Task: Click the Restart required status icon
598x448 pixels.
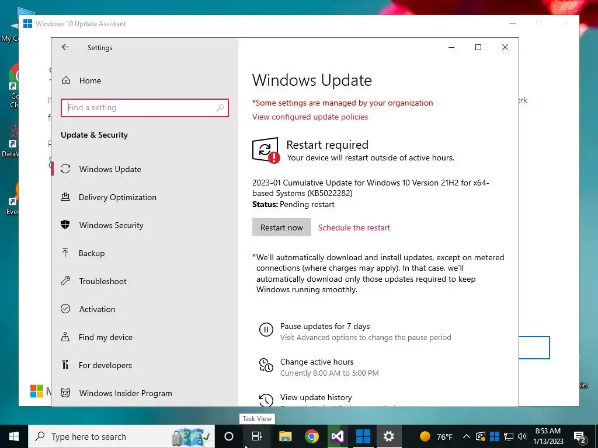Action: (266, 150)
